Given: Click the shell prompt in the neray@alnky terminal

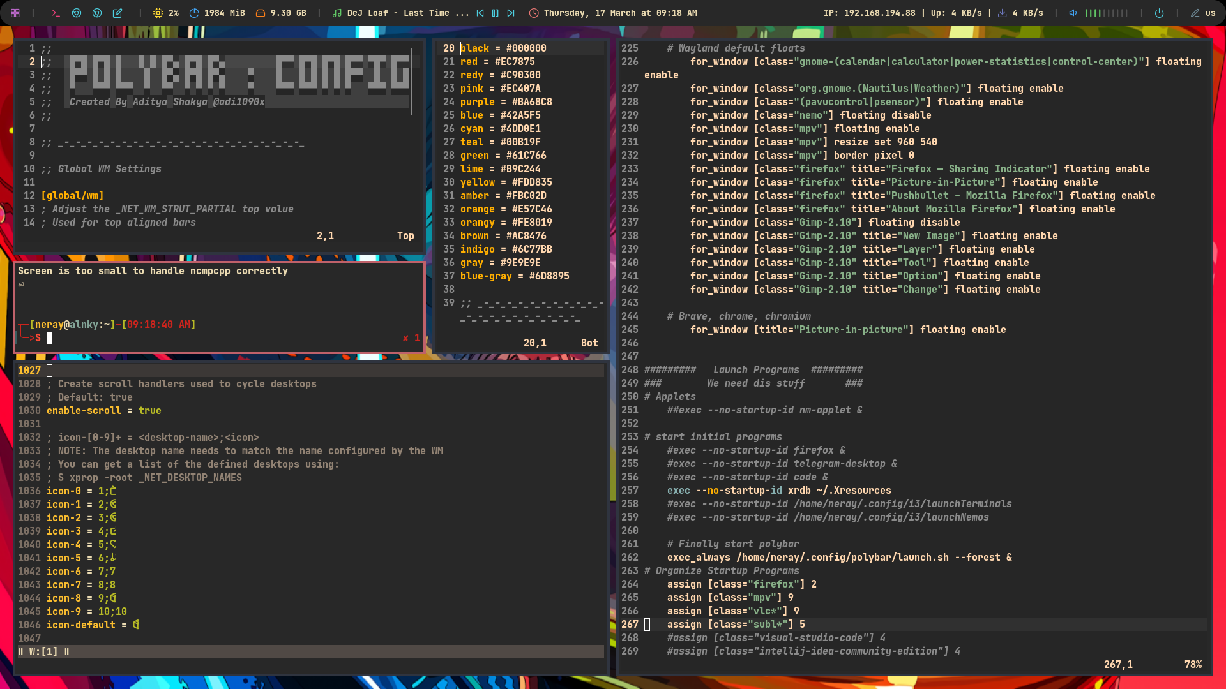Looking at the screenshot, I should click(x=50, y=338).
